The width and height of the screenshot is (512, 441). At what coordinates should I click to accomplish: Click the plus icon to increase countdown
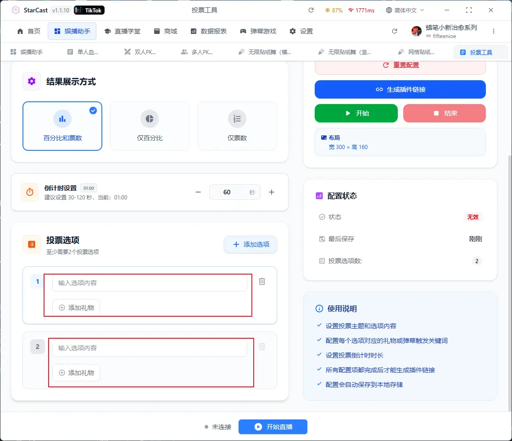272,192
